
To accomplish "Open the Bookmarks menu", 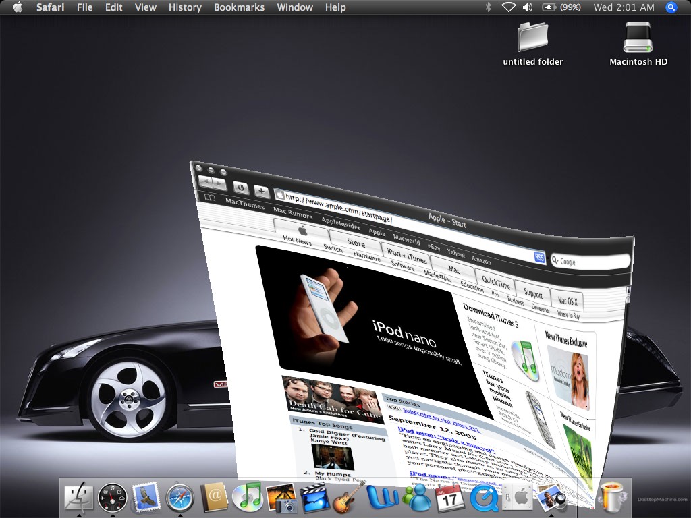I will point(240,7).
